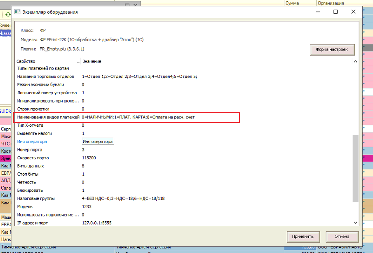Click the value 1=Отдел 1;2=Отдел 2 departments
Image resolution: width=373 pixels, height=253 pixels.
pyautogui.click(x=139, y=77)
